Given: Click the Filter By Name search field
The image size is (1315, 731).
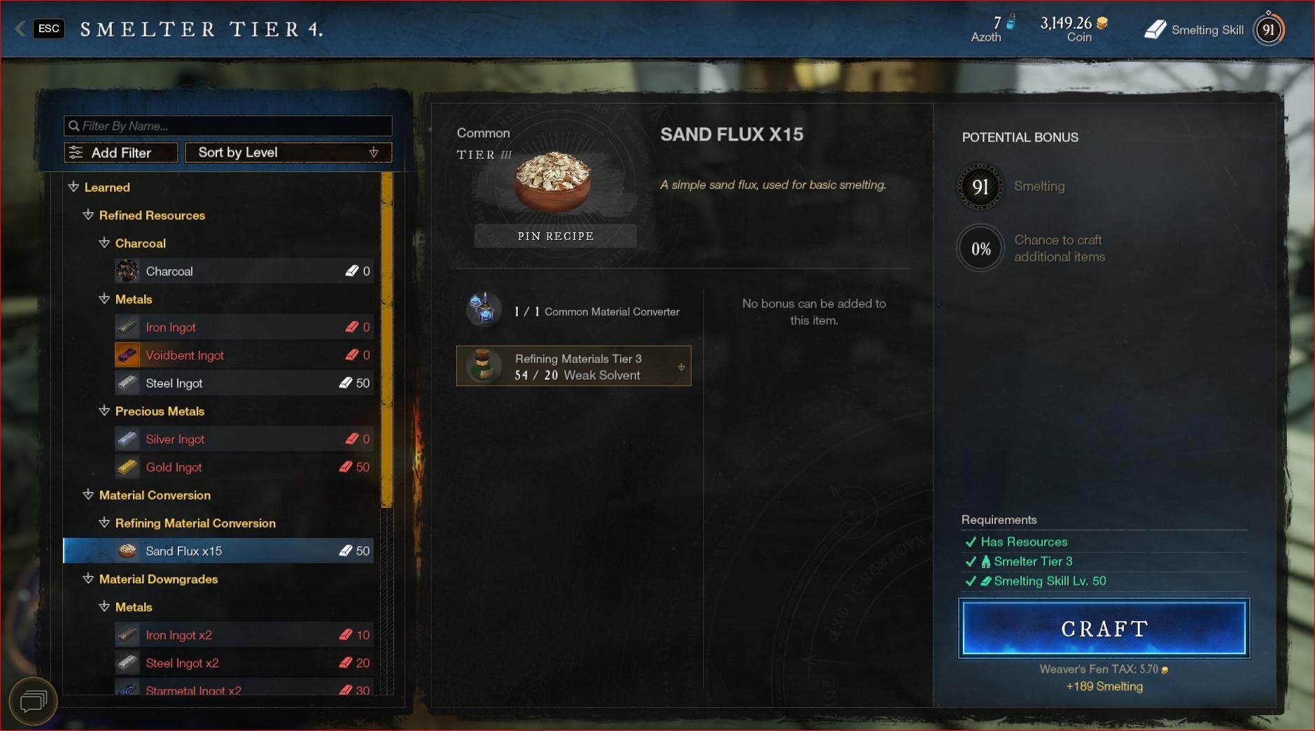Looking at the screenshot, I should [227, 126].
